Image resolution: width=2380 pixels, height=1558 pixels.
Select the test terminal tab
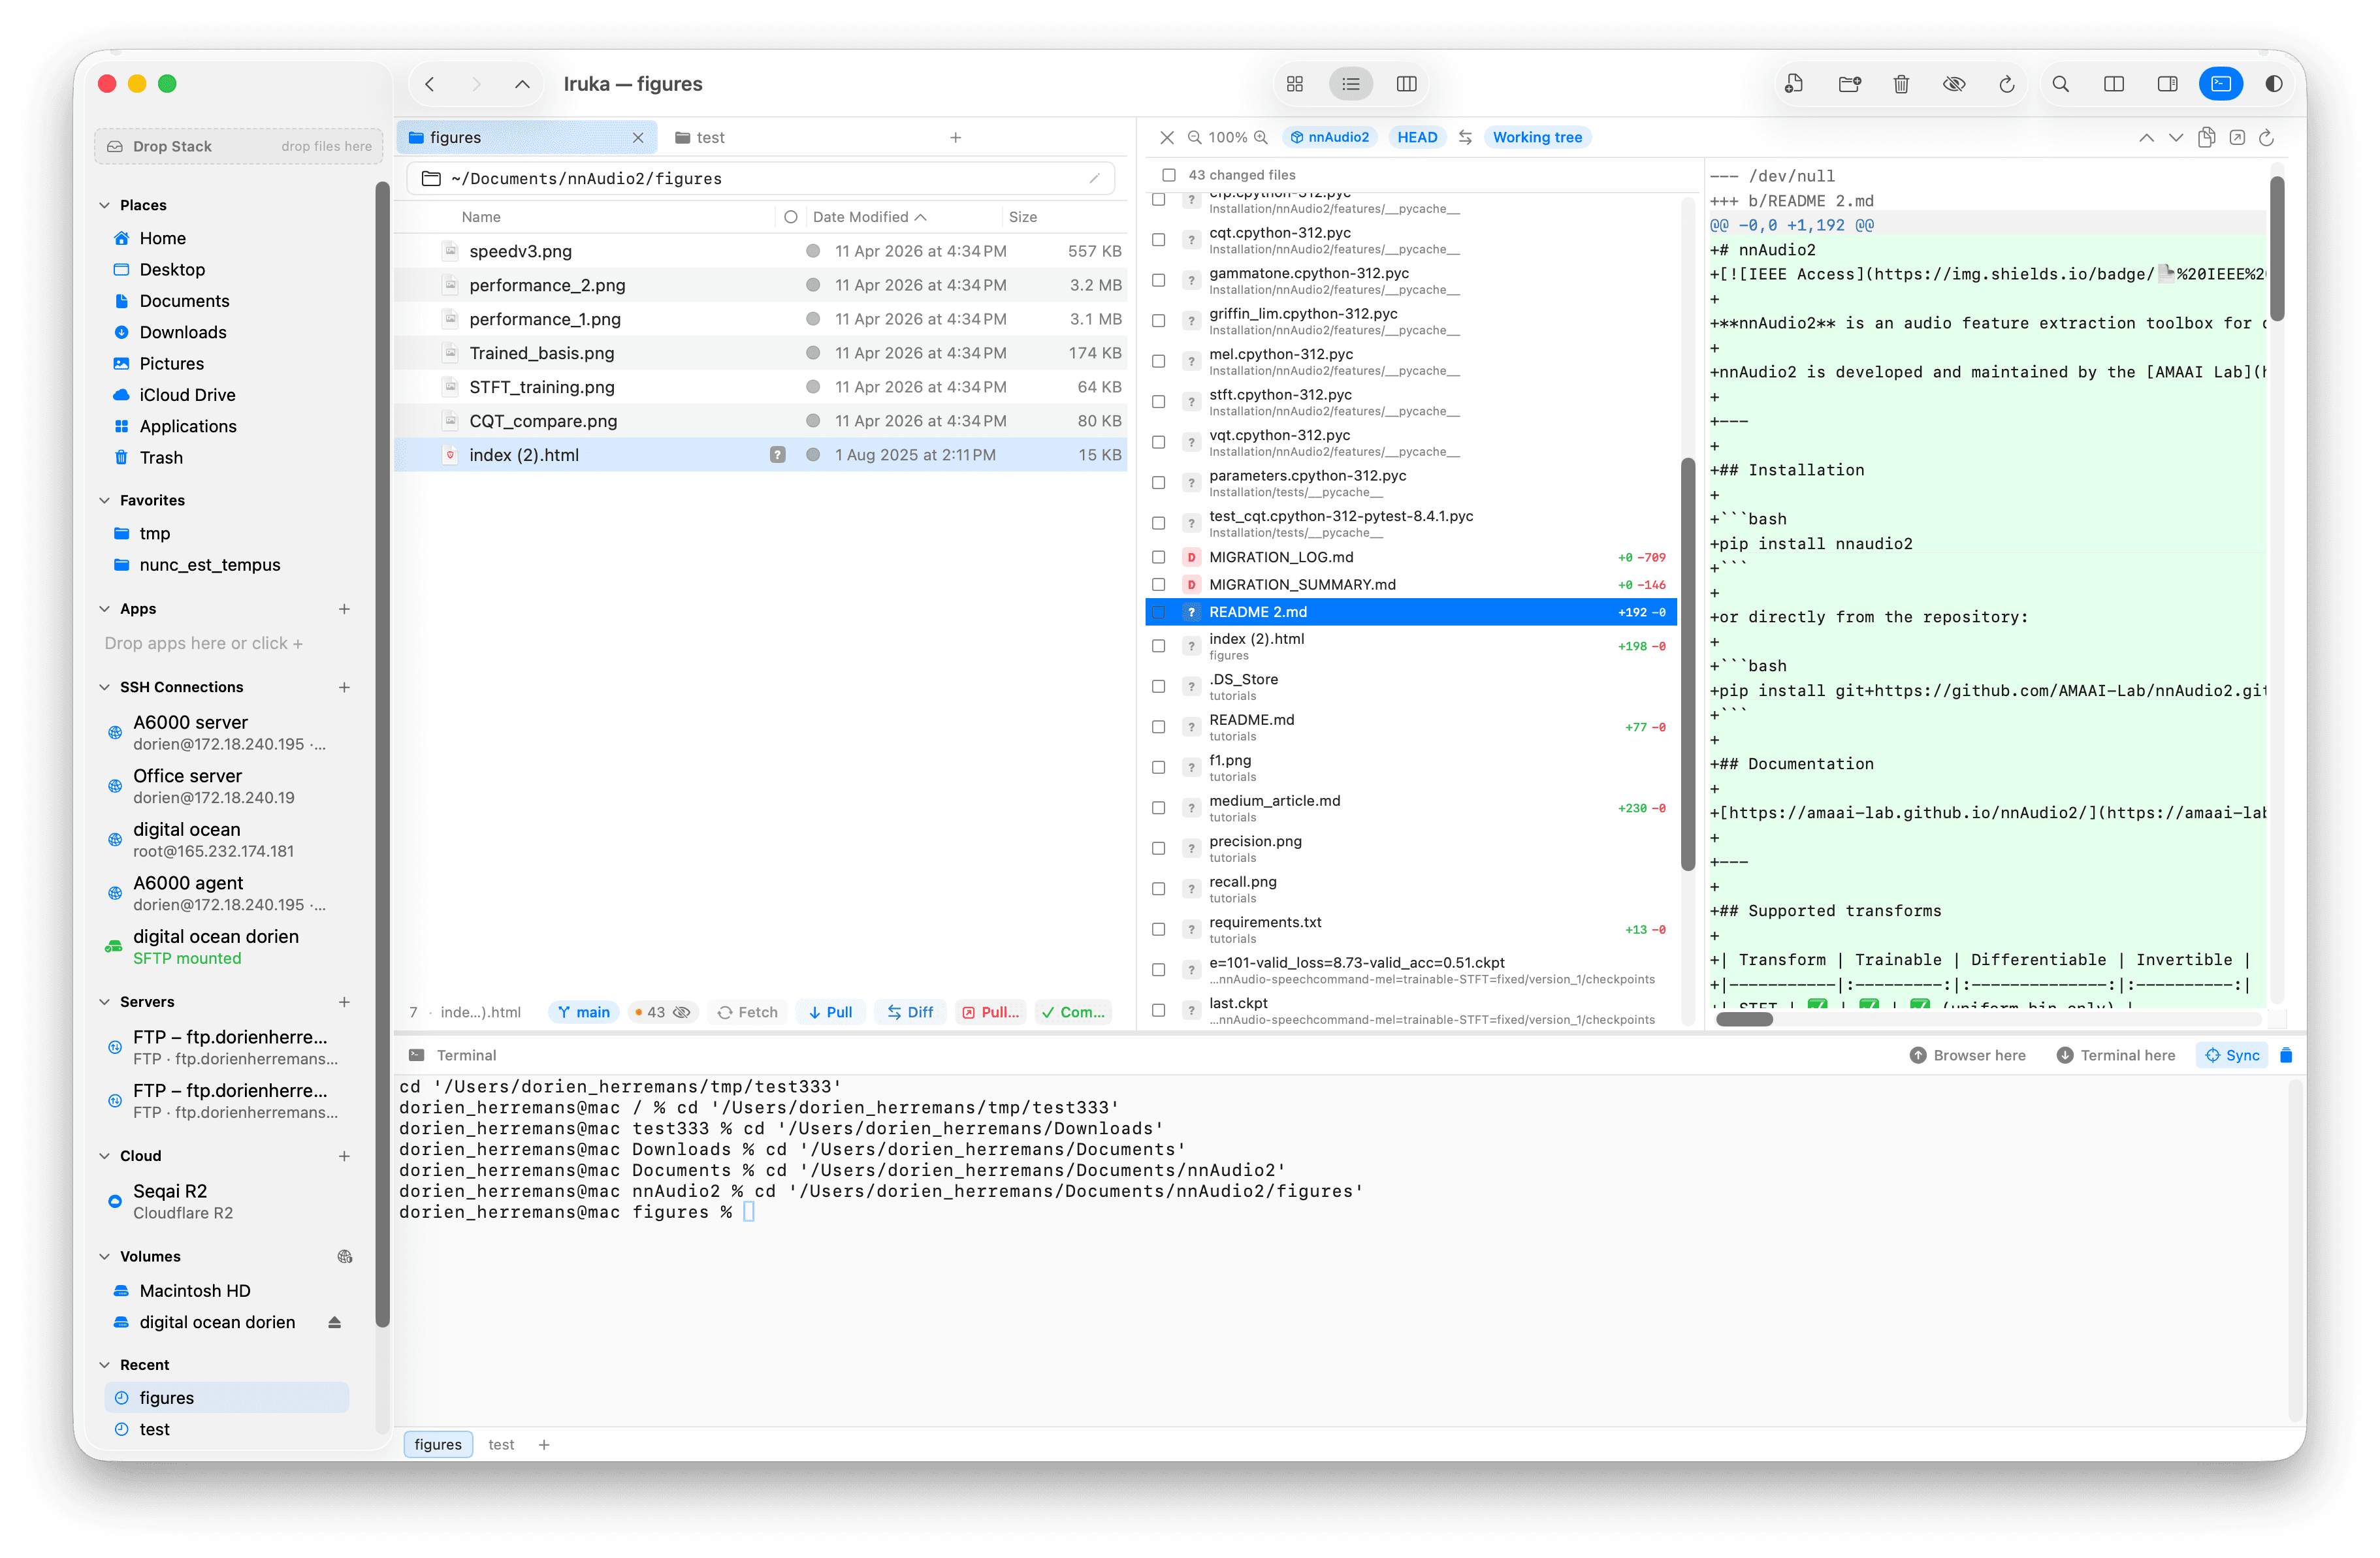501,1445
